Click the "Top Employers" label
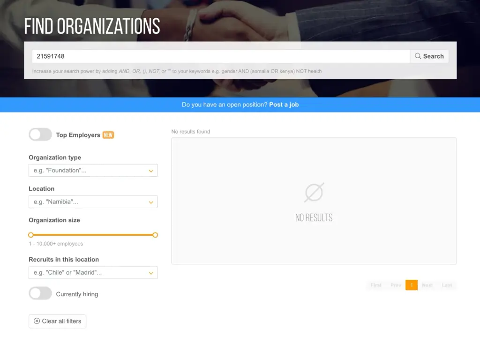 pyautogui.click(x=78, y=135)
